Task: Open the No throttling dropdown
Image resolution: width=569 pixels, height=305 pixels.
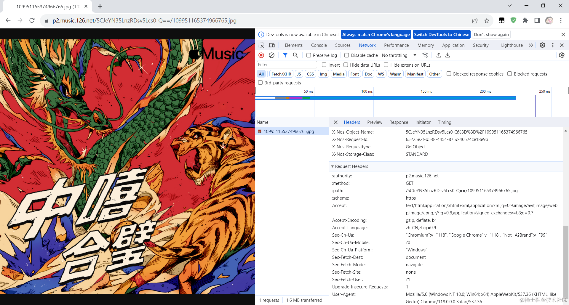Action: (399, 55)
